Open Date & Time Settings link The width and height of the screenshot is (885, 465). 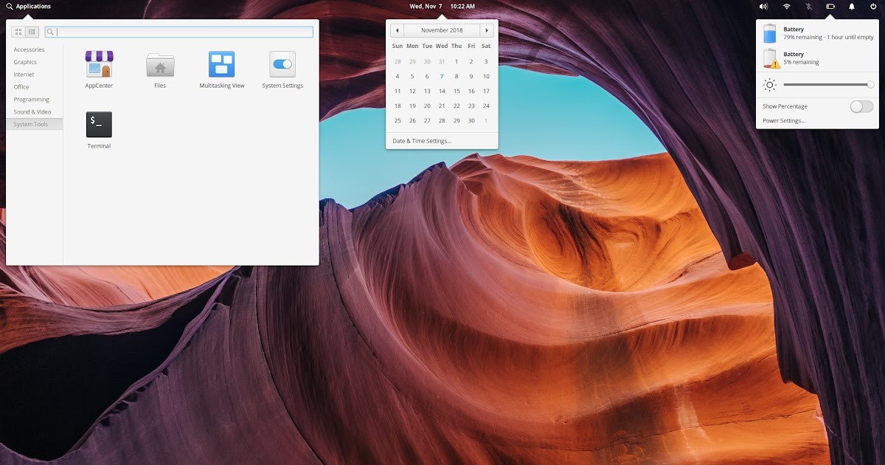[422, 140]
